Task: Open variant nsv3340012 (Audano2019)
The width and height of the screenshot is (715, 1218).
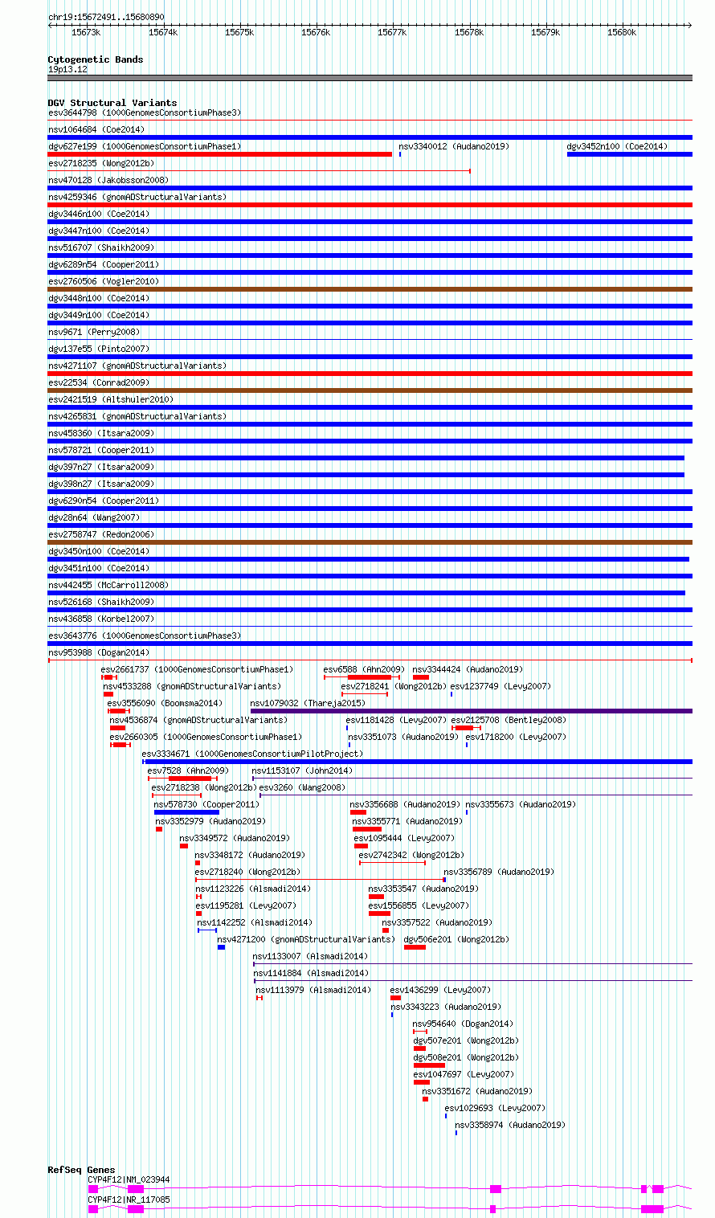Action: point(454,147)
